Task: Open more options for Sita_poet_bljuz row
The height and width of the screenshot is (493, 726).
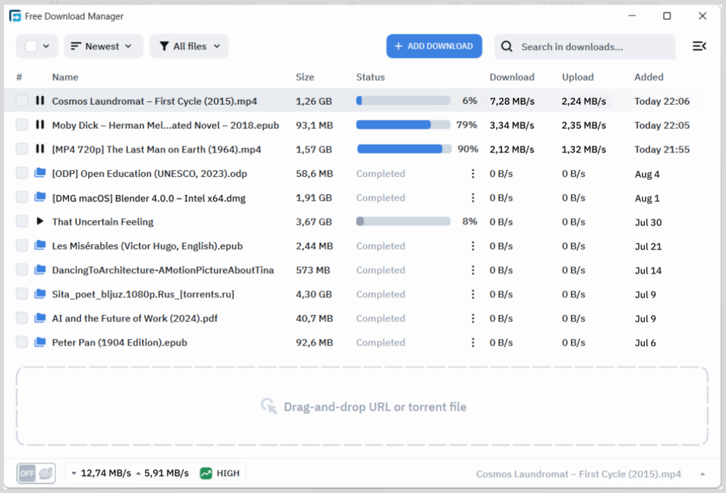Action: [473, 294]
